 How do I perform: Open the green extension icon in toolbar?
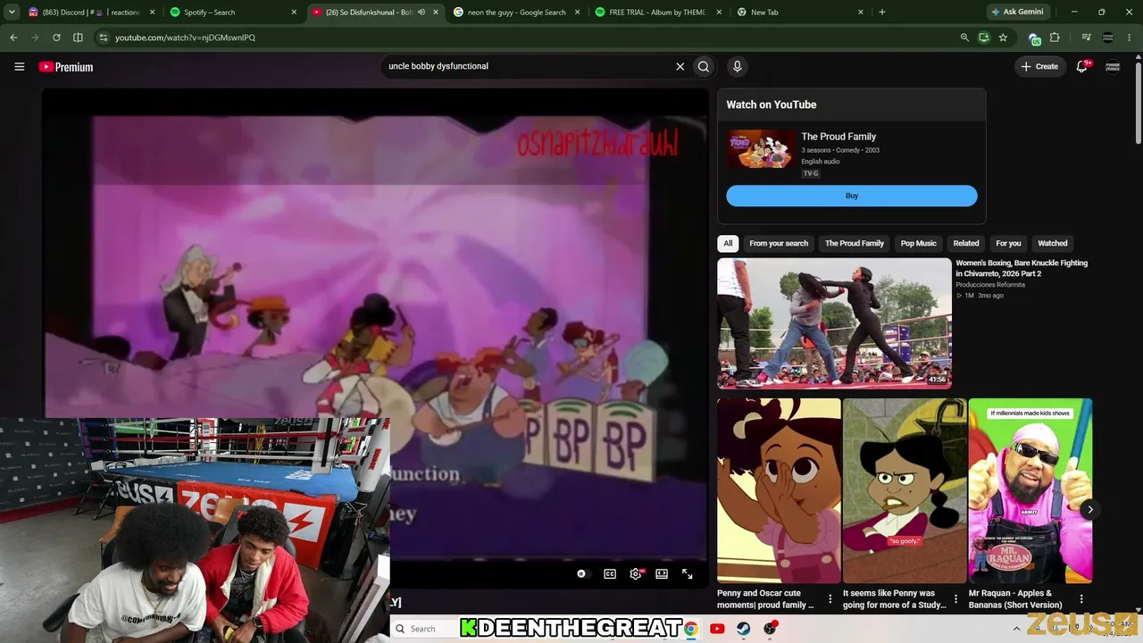point(1034,38)
